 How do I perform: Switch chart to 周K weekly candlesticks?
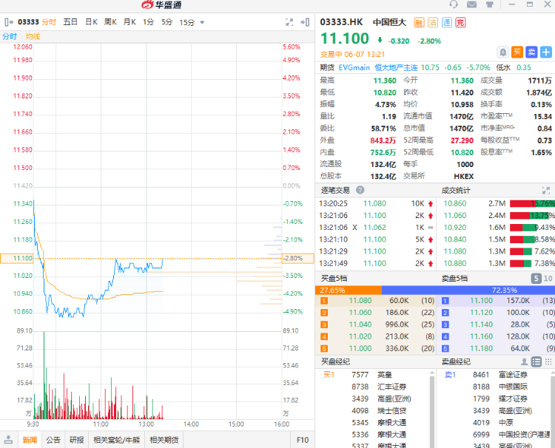110,22
